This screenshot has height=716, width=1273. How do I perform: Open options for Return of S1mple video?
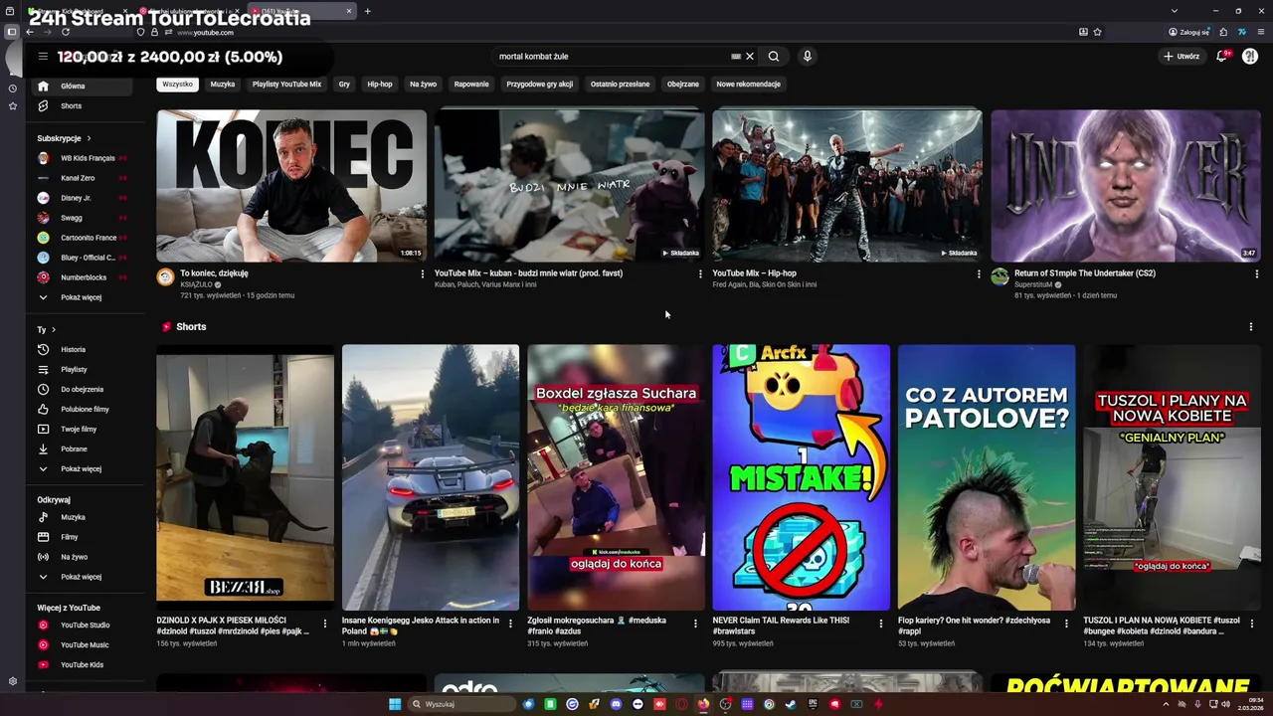[1256, 273]
